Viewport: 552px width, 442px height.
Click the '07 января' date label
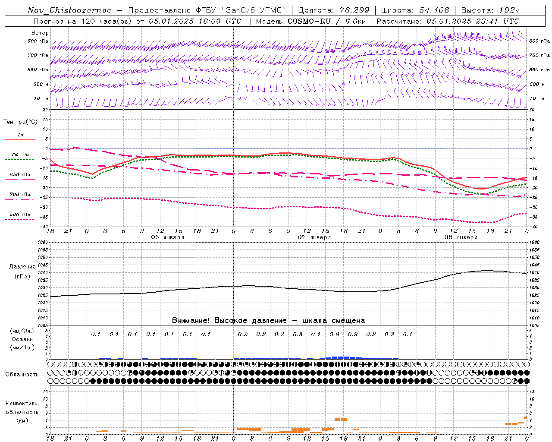point(314,237)
